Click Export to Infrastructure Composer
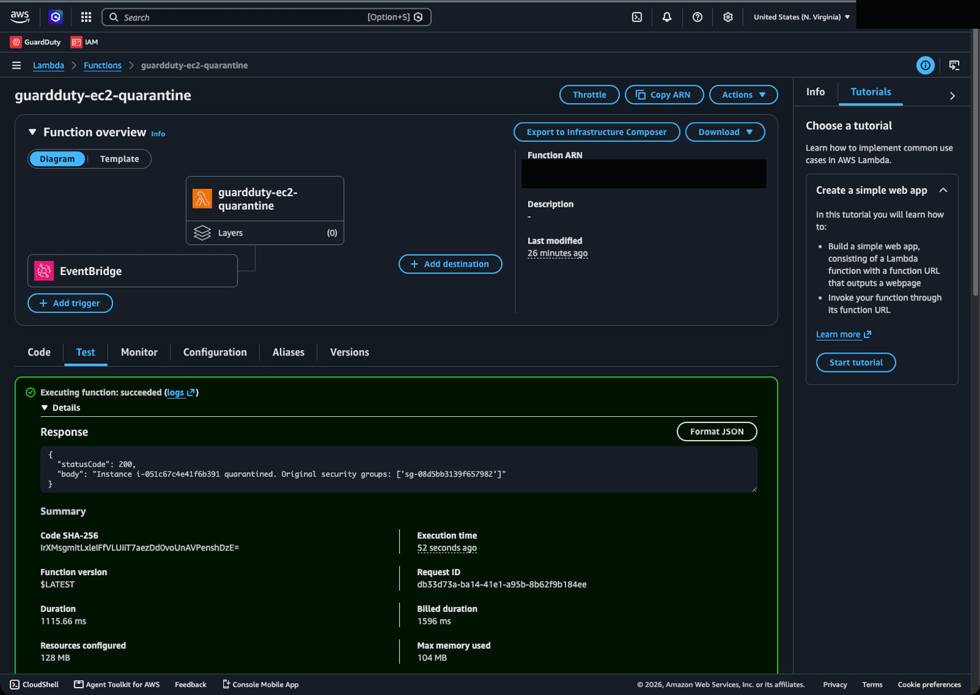The height and width of the screenshot is (695, 980). pos(596,132)
